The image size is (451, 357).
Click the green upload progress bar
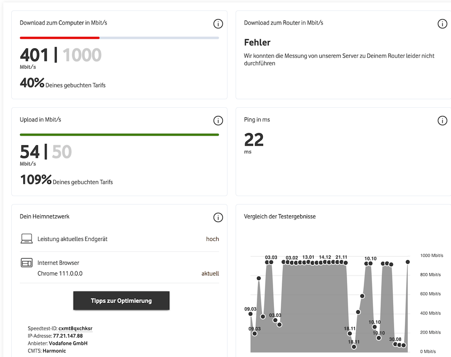point(119,134)
